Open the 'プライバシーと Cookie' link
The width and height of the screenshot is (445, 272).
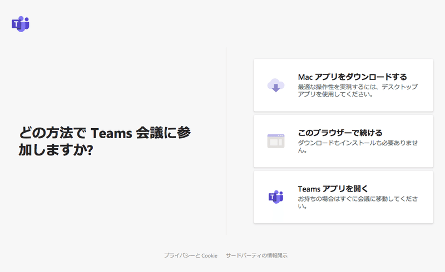(191, 255)
